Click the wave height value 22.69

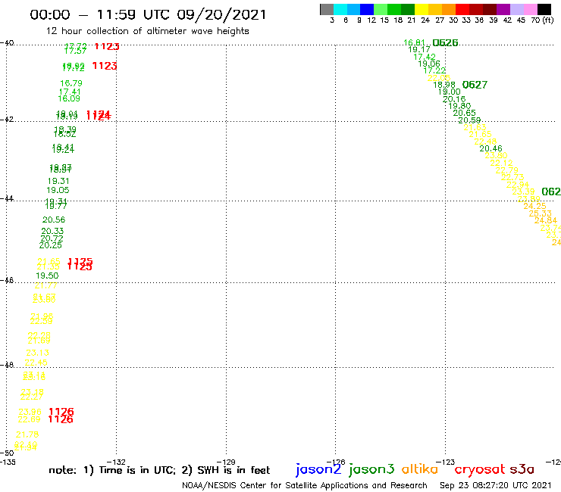tap(30, 419)
